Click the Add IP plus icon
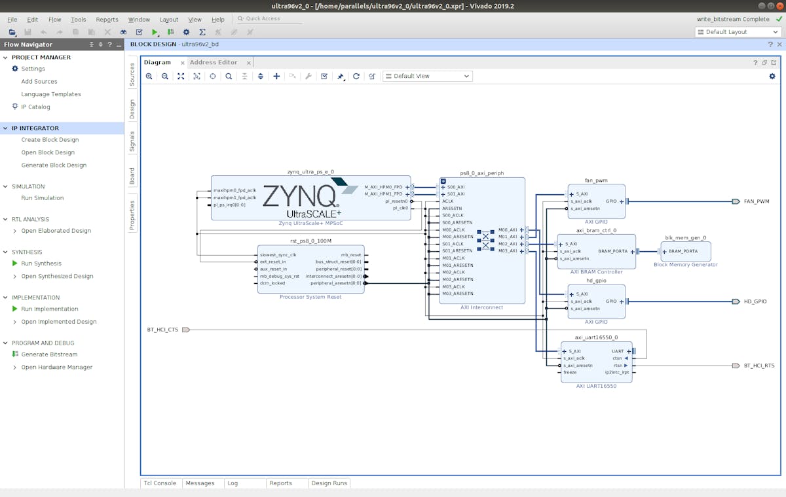This screenshot has width=786, height=497. point(276,77)
